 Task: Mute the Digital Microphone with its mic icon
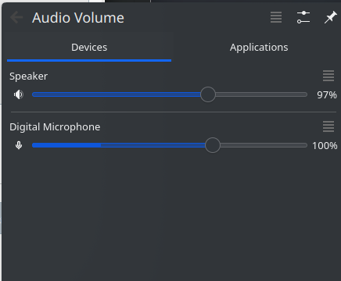(x=19, y=145)
